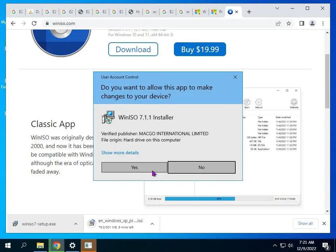Switch to the first Google 'E2' tab
The width and height of the screenshot is (336, 252).
(x=17, y=12)
